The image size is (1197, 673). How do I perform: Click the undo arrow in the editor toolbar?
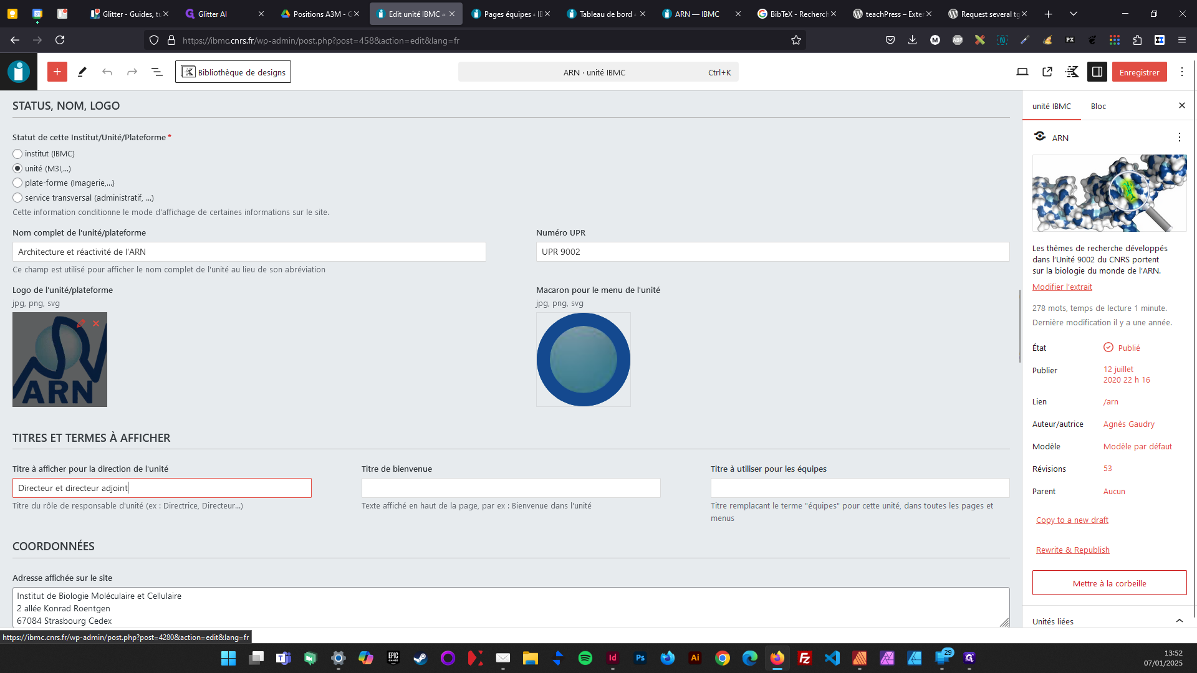point(107,72)
